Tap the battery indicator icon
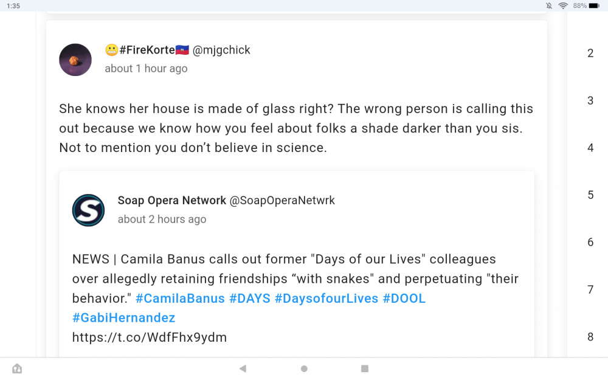The image size is (608, 380). [x=594, y=5]
